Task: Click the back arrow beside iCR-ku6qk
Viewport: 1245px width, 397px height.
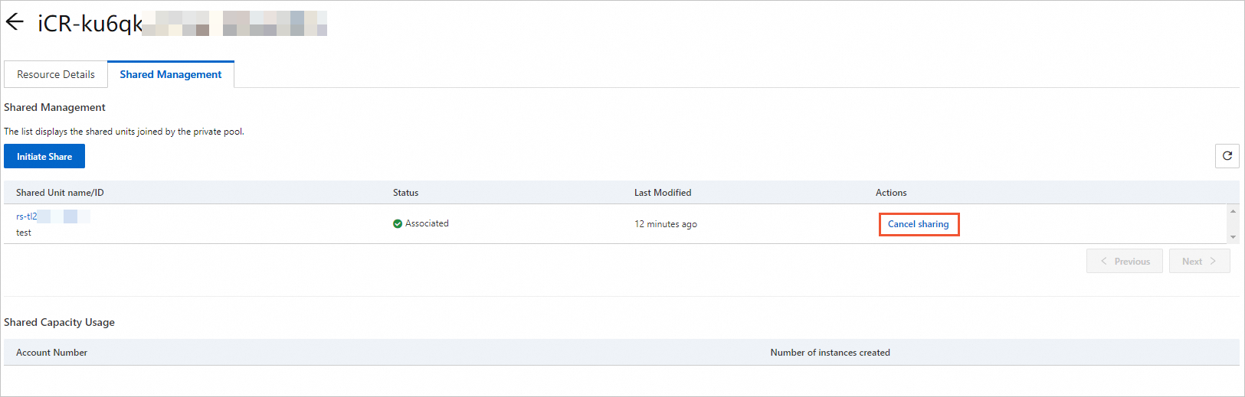Action: pyautogui.click(x=15, y=22)
